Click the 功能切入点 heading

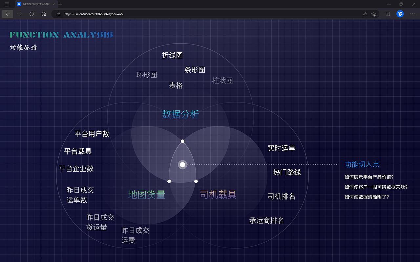point(362,164)
